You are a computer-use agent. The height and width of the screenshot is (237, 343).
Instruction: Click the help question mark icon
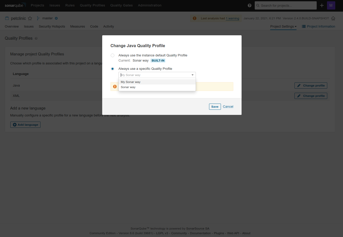pyautogui.click(x=249, y=5)
